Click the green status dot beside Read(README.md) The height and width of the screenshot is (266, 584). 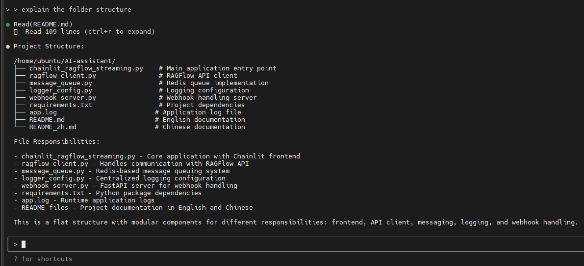(x=8, y=24)
